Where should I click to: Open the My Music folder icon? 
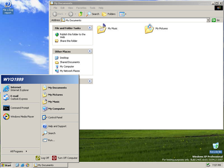click(x=101, y=29)
